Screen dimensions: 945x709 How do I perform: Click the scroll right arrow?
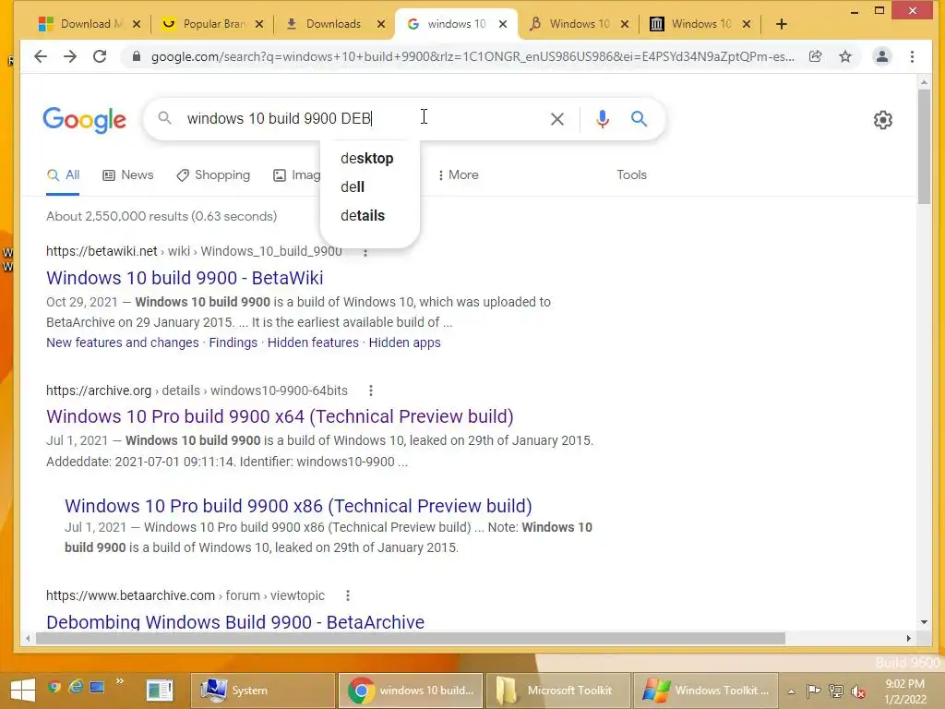point(909,638)
